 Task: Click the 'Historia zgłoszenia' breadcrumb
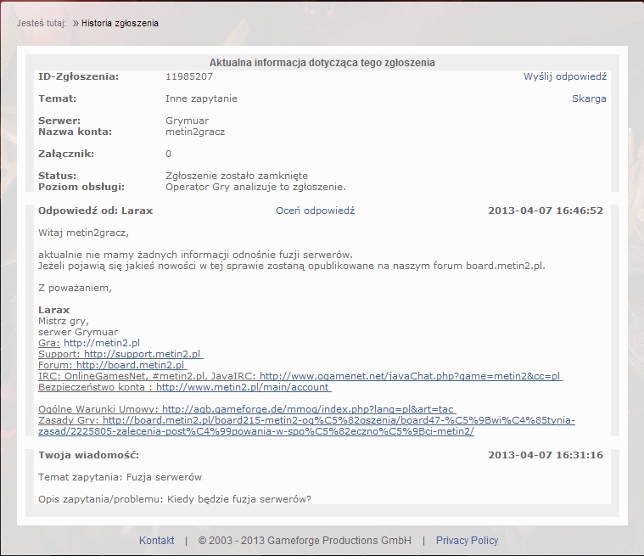click(x=120, y=24)
